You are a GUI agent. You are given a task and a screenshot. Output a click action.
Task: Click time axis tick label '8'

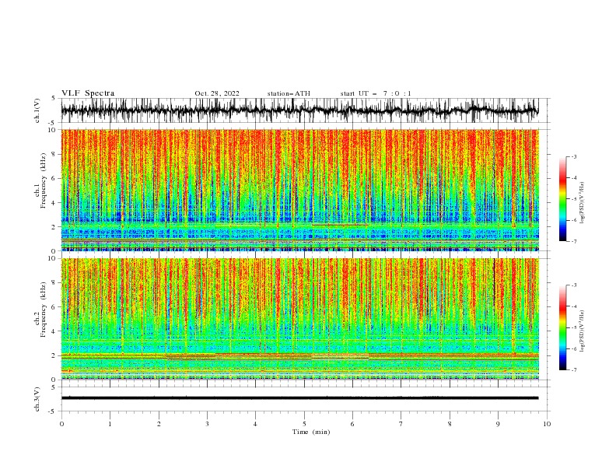450,424
